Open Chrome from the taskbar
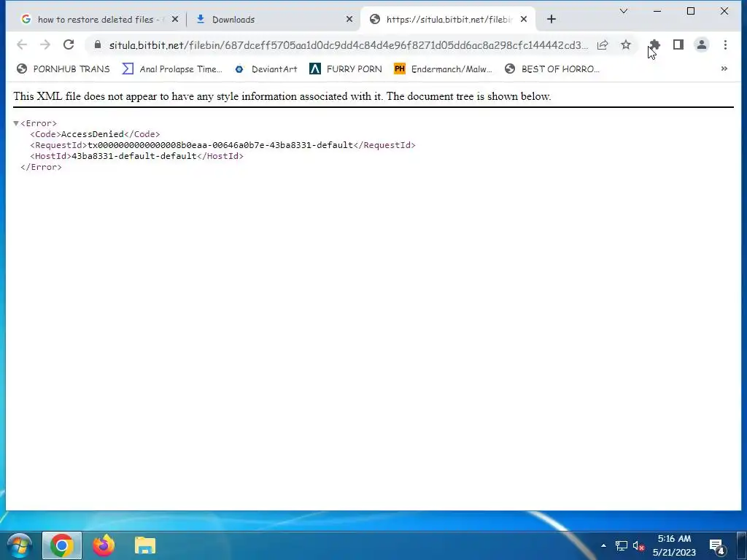Viewport: 747px width, 560px height. [x=62, y=545]
